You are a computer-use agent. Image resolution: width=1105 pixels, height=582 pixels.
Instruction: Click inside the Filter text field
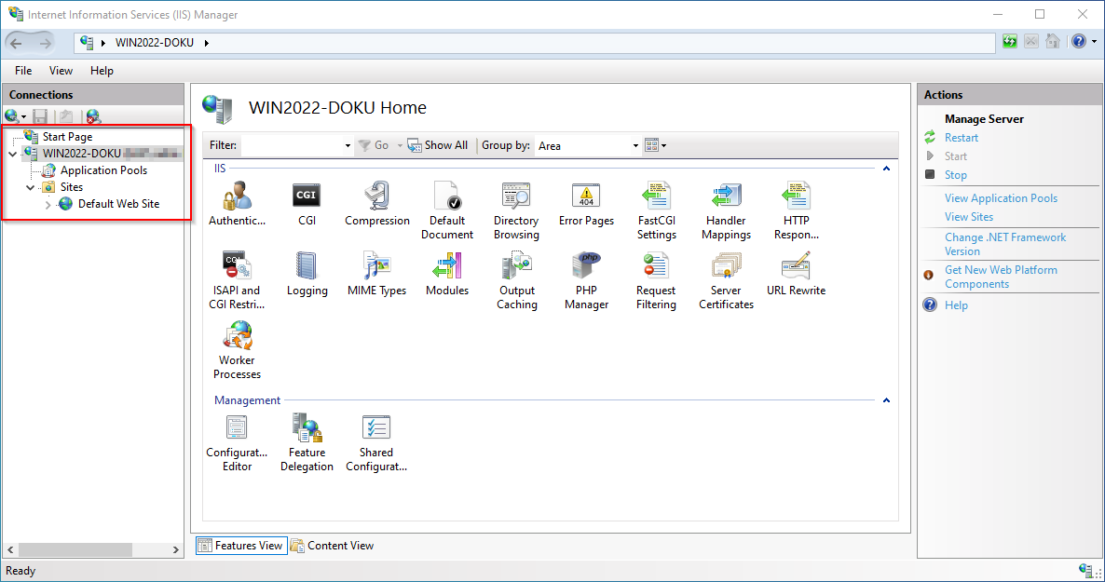click(x=292, y=146)
